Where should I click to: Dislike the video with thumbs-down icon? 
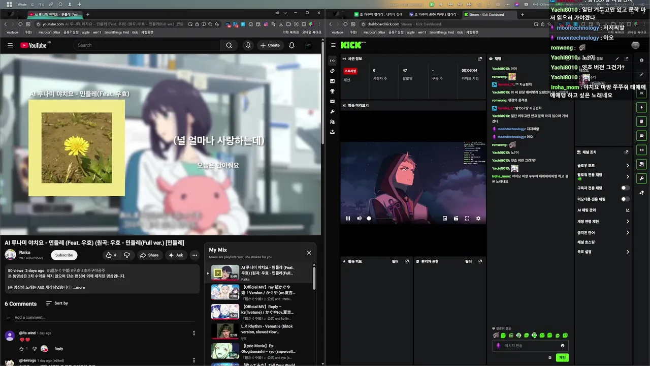(127, 255)
